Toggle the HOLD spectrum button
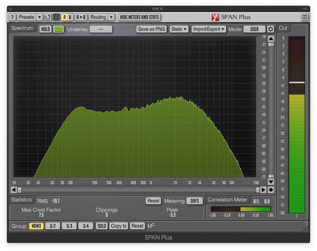 point(46,29)
